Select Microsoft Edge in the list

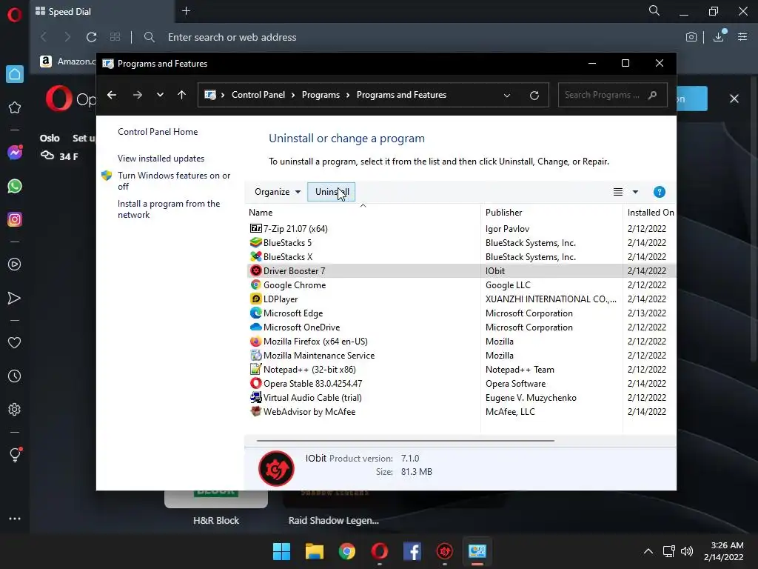pos(461,313)
